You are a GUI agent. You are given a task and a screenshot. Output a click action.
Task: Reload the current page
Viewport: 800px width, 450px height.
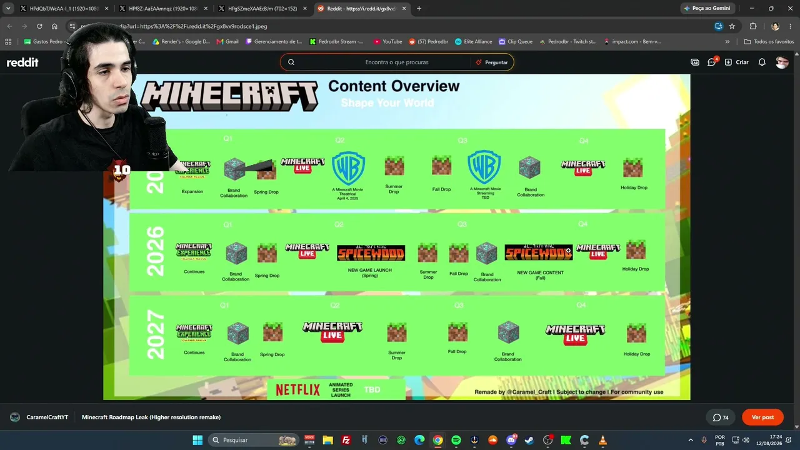[39, 26]
